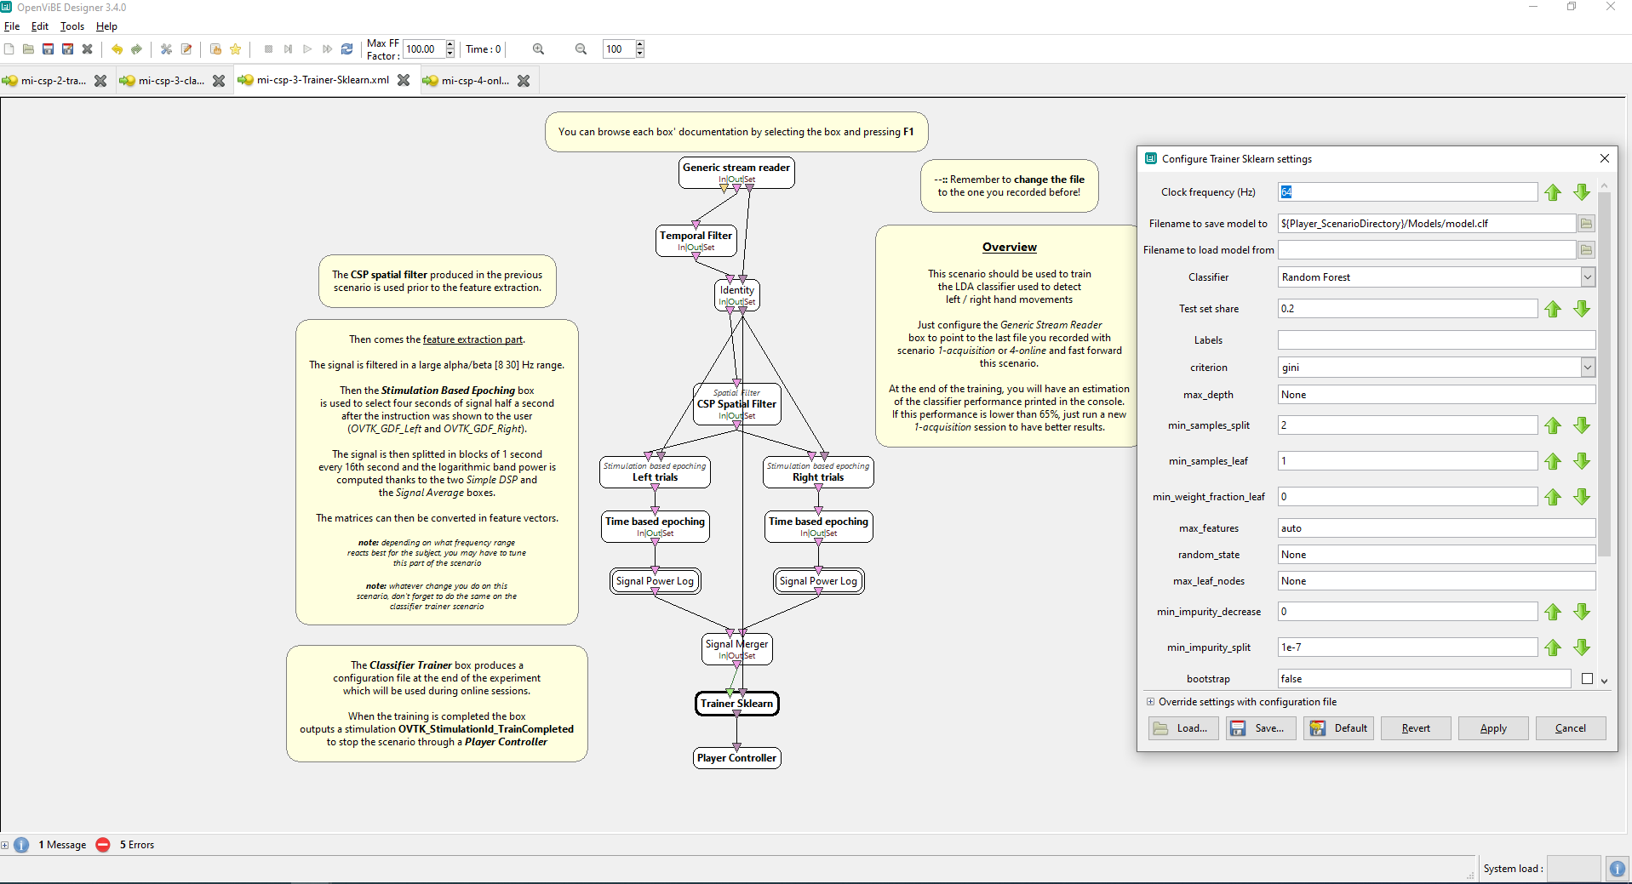Viewport: 1632px width, 884px height.
Task: Save the current scenario in the toolbar
Action: point(48,49)
